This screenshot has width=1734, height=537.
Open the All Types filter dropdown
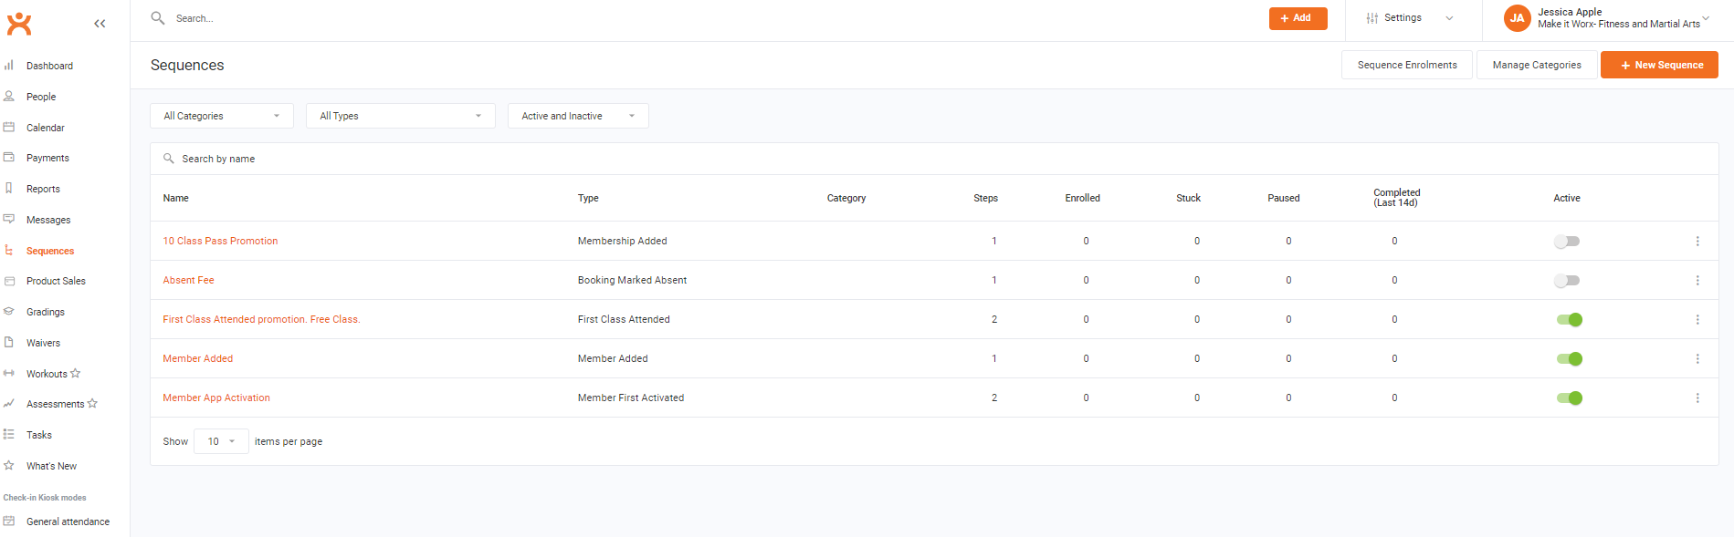(x=400, y=116)
